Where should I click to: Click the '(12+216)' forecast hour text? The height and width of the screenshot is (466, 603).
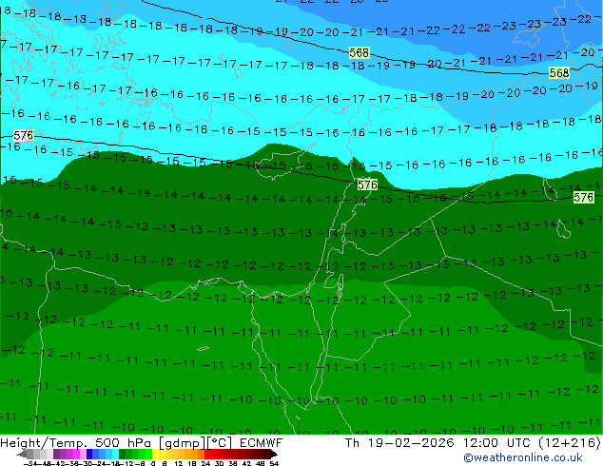tap(570, 443)
